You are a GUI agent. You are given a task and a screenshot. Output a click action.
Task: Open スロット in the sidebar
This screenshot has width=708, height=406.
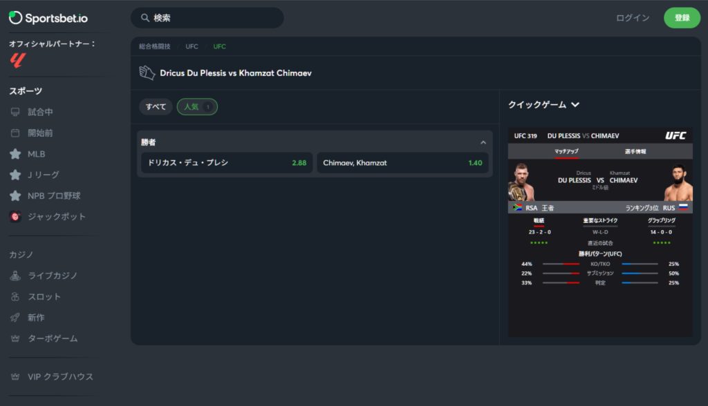pyautogui.click(x=44, y=296)
